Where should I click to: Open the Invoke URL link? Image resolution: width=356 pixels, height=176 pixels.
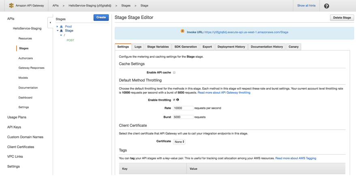pyautogui.click(x=247, y=32)
